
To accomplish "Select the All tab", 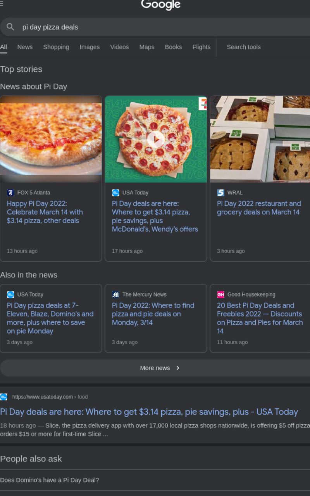I will point(3,47).
